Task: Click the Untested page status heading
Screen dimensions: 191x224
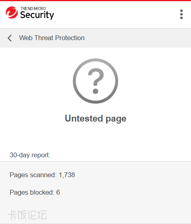Action: [x=95, y=119]
